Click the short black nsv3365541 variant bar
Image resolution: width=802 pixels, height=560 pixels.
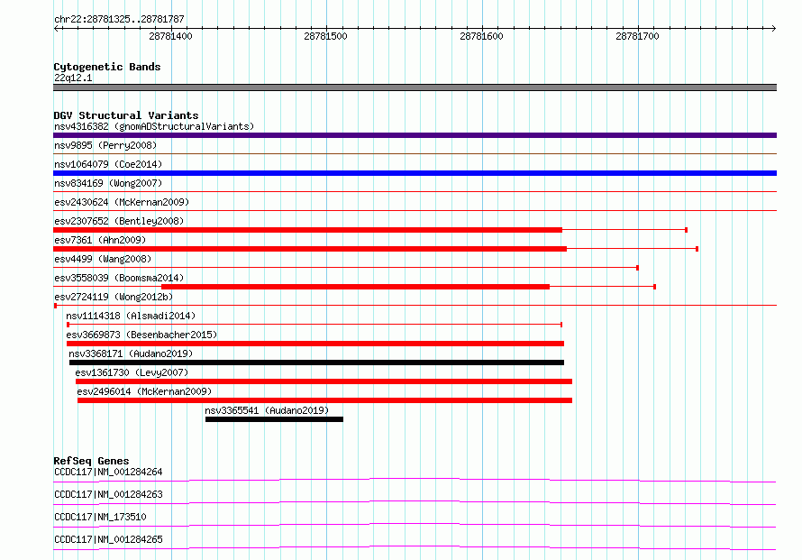pos(274,419)
